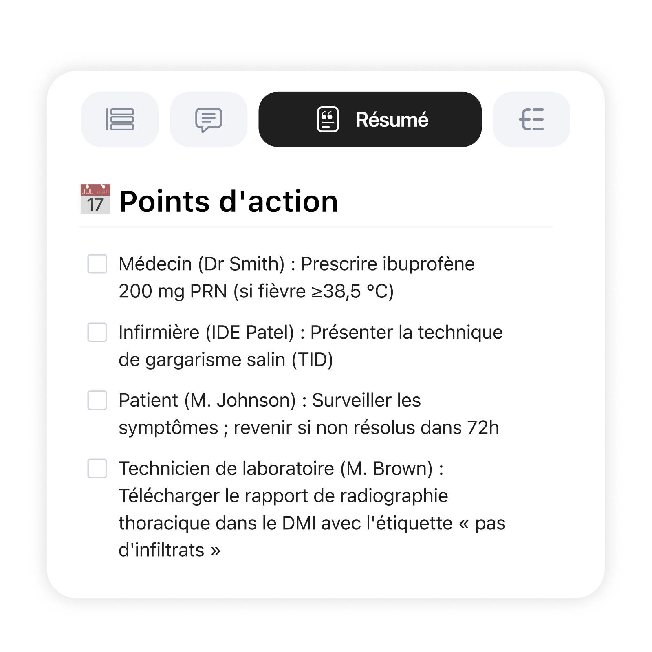Tick the IDE Patel gargarisme salin checkbox

(x=97, y=333)
